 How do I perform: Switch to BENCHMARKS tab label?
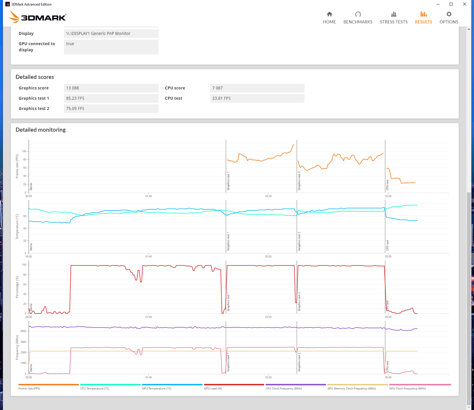[358, 22]
